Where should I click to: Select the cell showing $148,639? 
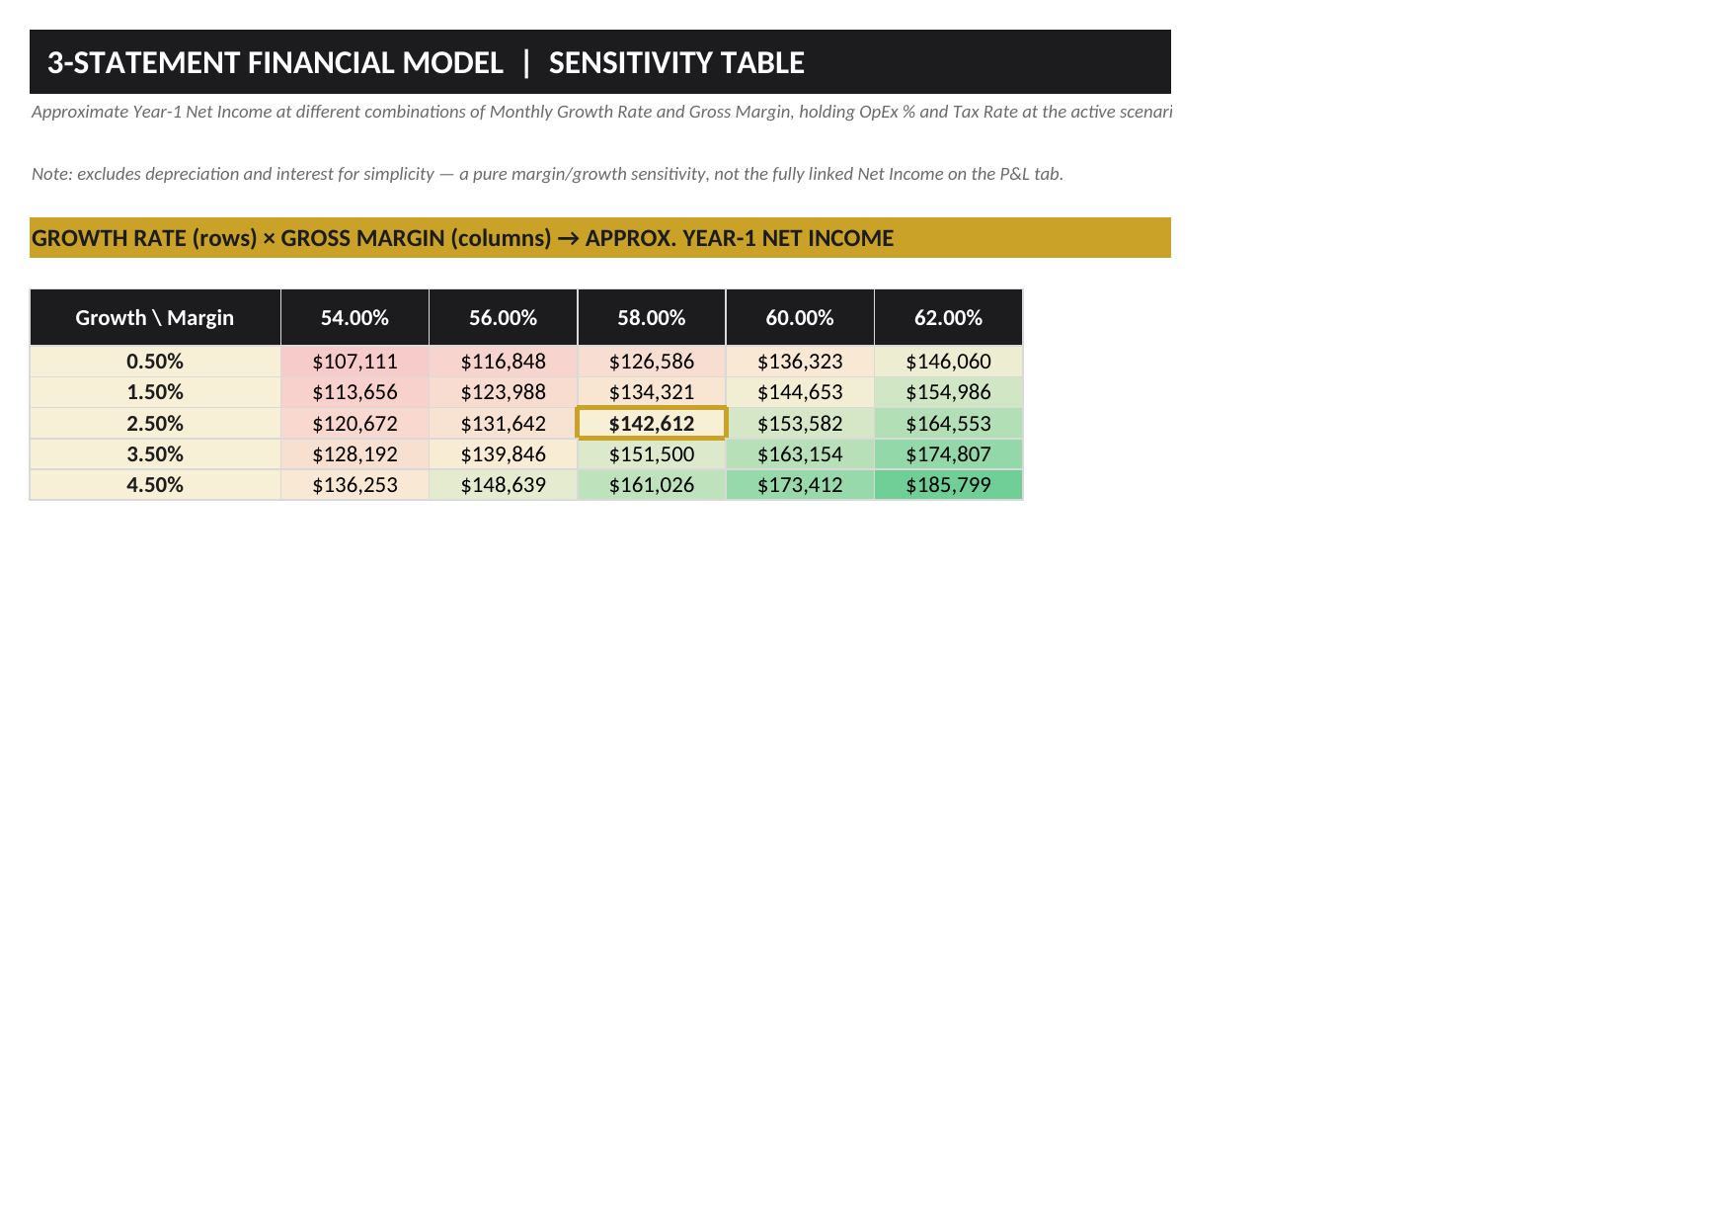pos(504,484)
